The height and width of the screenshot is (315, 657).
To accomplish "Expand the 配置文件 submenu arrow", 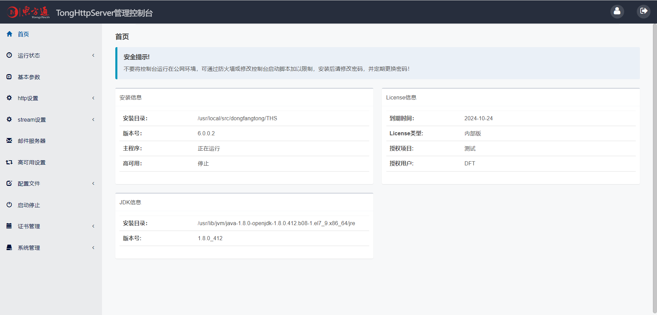I will pyautogui.click(x=93, y=183).
